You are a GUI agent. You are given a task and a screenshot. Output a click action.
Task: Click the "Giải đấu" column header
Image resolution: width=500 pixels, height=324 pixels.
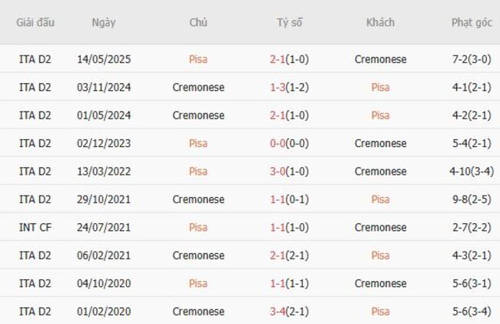point(35,22)
